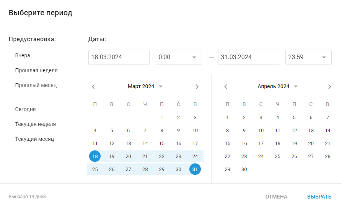
Task: Select highlighted March 18 in calendar
Action: [x=95, y=156]
